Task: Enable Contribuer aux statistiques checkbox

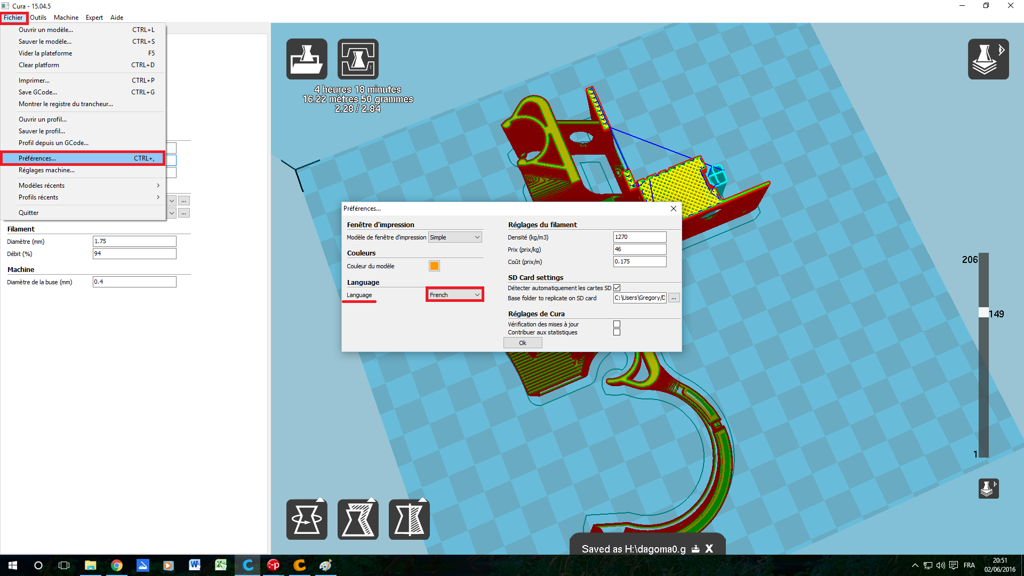Action: pos(617,332)
